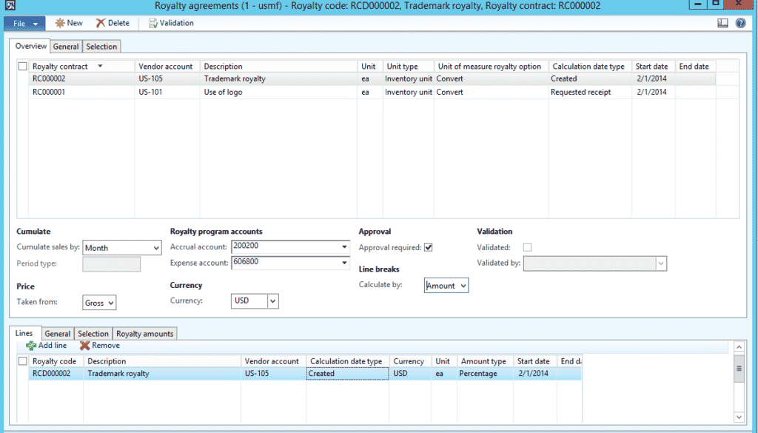Click the Percentage amount type cell
Screen dimensions: 758x433
click(485, 374)
